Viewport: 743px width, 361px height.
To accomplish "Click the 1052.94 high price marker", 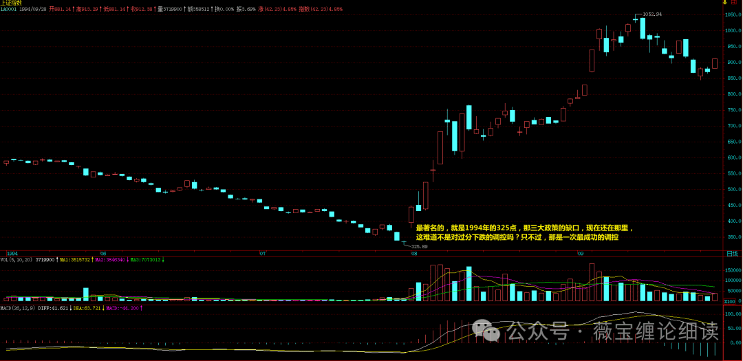I will coord(654,14).
